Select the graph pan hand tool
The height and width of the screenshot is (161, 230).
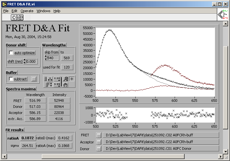pos(66,85)
